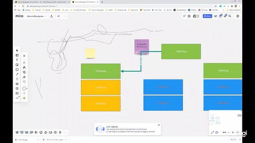Open collaborator avatars list
Viewport: 255px width, 143px height.
pyautogui.click(x=196, y=16)
